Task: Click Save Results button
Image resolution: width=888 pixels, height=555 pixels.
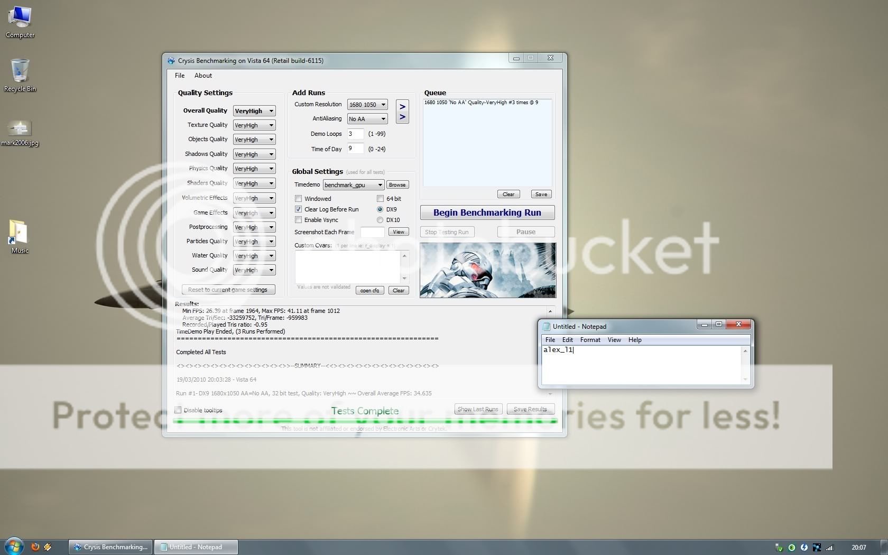Action: 531,410
